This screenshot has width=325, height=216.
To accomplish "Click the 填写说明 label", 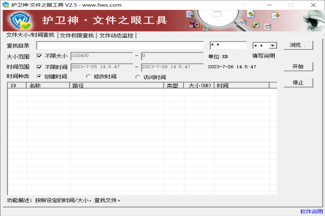I will (x=264, y=56).
